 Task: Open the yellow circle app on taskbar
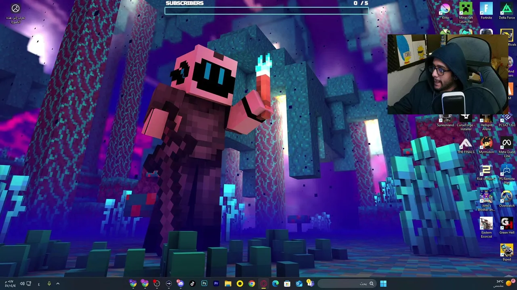tap(240, 284)
